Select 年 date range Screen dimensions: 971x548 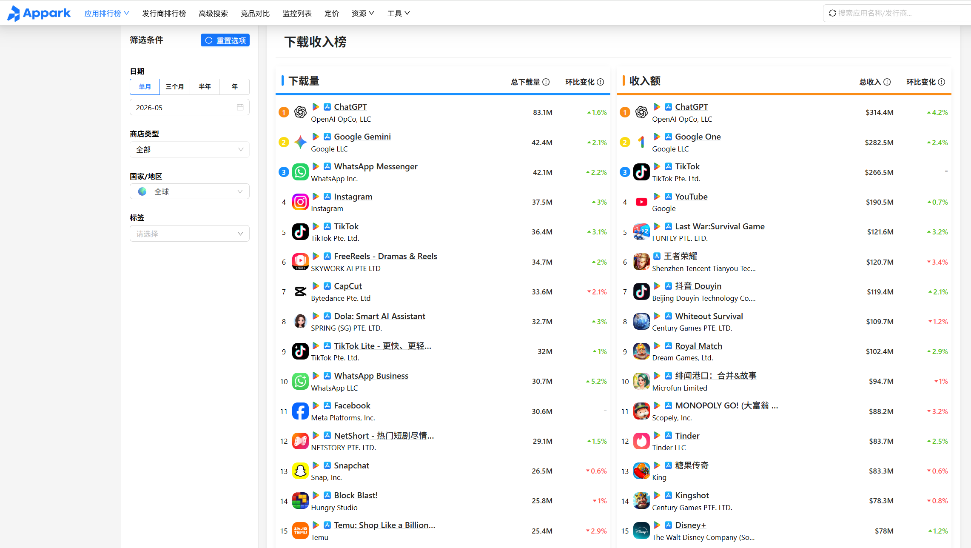pos(235,87)
